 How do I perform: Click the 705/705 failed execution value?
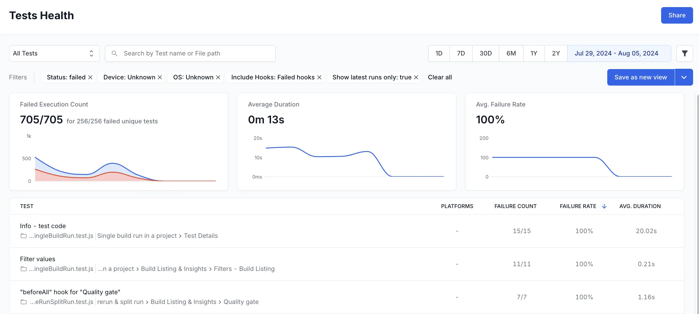41,120
